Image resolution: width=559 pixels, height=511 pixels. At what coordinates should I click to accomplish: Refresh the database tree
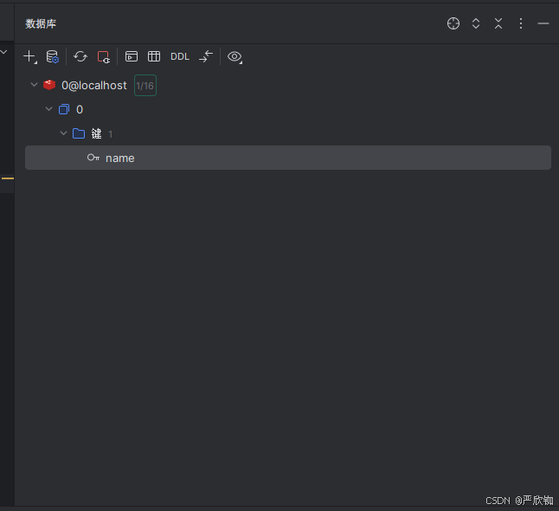80,57
